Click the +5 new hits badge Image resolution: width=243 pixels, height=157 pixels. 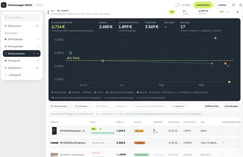(x=172, y=12)
